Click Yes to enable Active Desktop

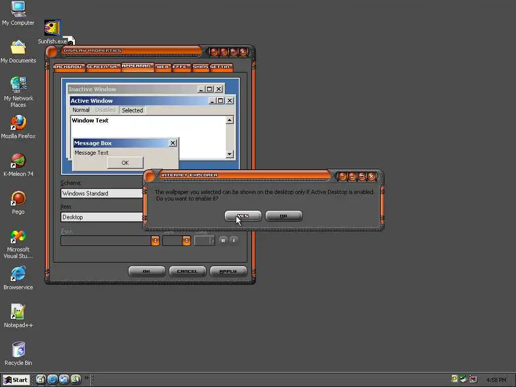click(x=243, y=216)
